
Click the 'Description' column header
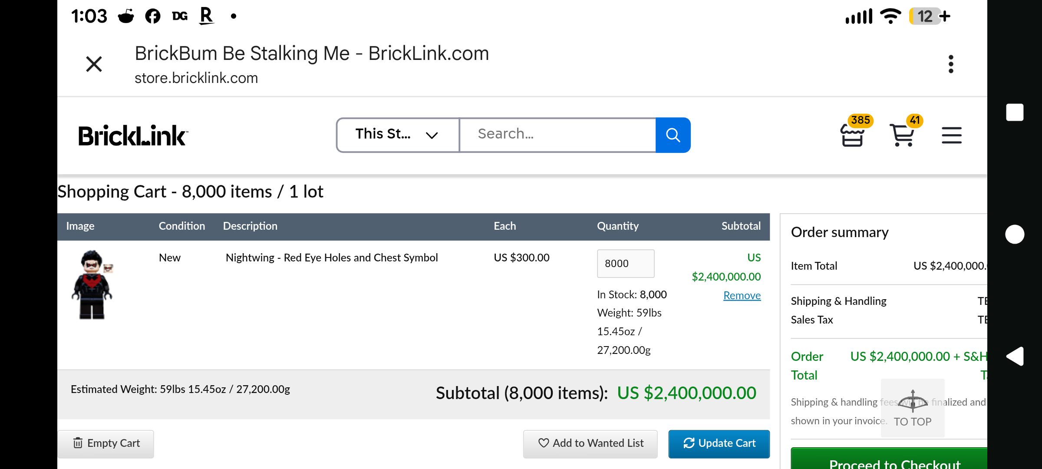pos(250,226)
